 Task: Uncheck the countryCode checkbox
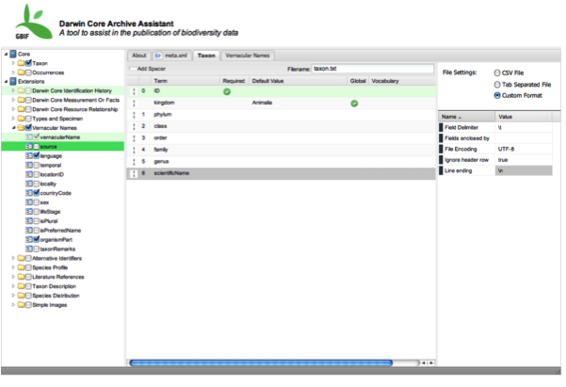(33, 193)
